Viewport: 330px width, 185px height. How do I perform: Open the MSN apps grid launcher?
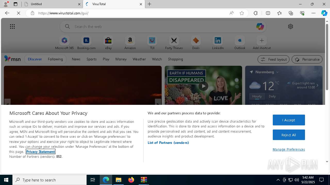click(12, 26)
